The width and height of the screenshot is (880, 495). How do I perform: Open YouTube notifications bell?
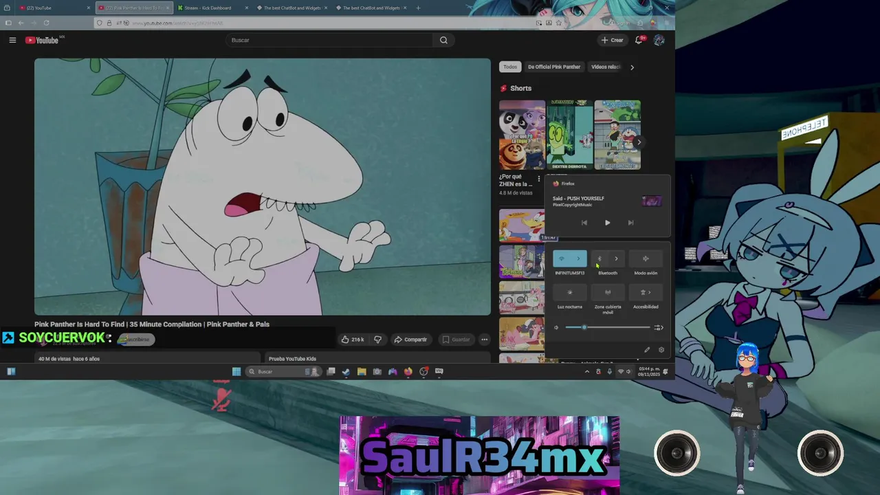click(x=639, y=40)
